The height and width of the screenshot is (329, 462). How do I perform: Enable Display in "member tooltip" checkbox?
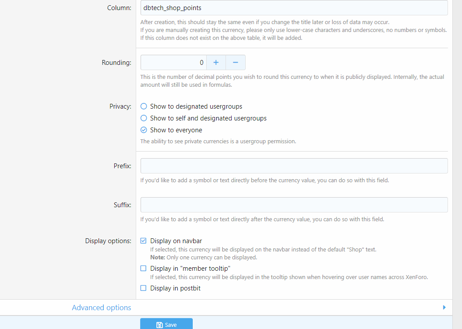[143, 269]
